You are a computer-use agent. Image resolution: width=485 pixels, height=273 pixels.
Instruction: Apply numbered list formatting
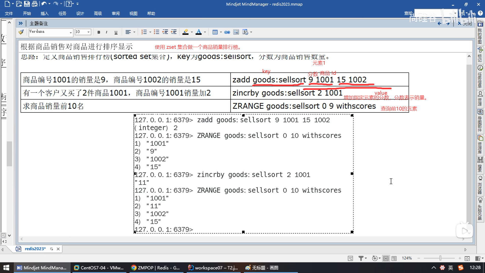coord(144,32)
